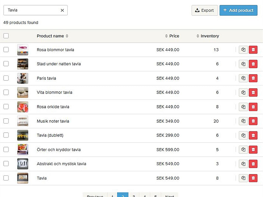Tick the select-all checkbox in the header

point(6,36)
